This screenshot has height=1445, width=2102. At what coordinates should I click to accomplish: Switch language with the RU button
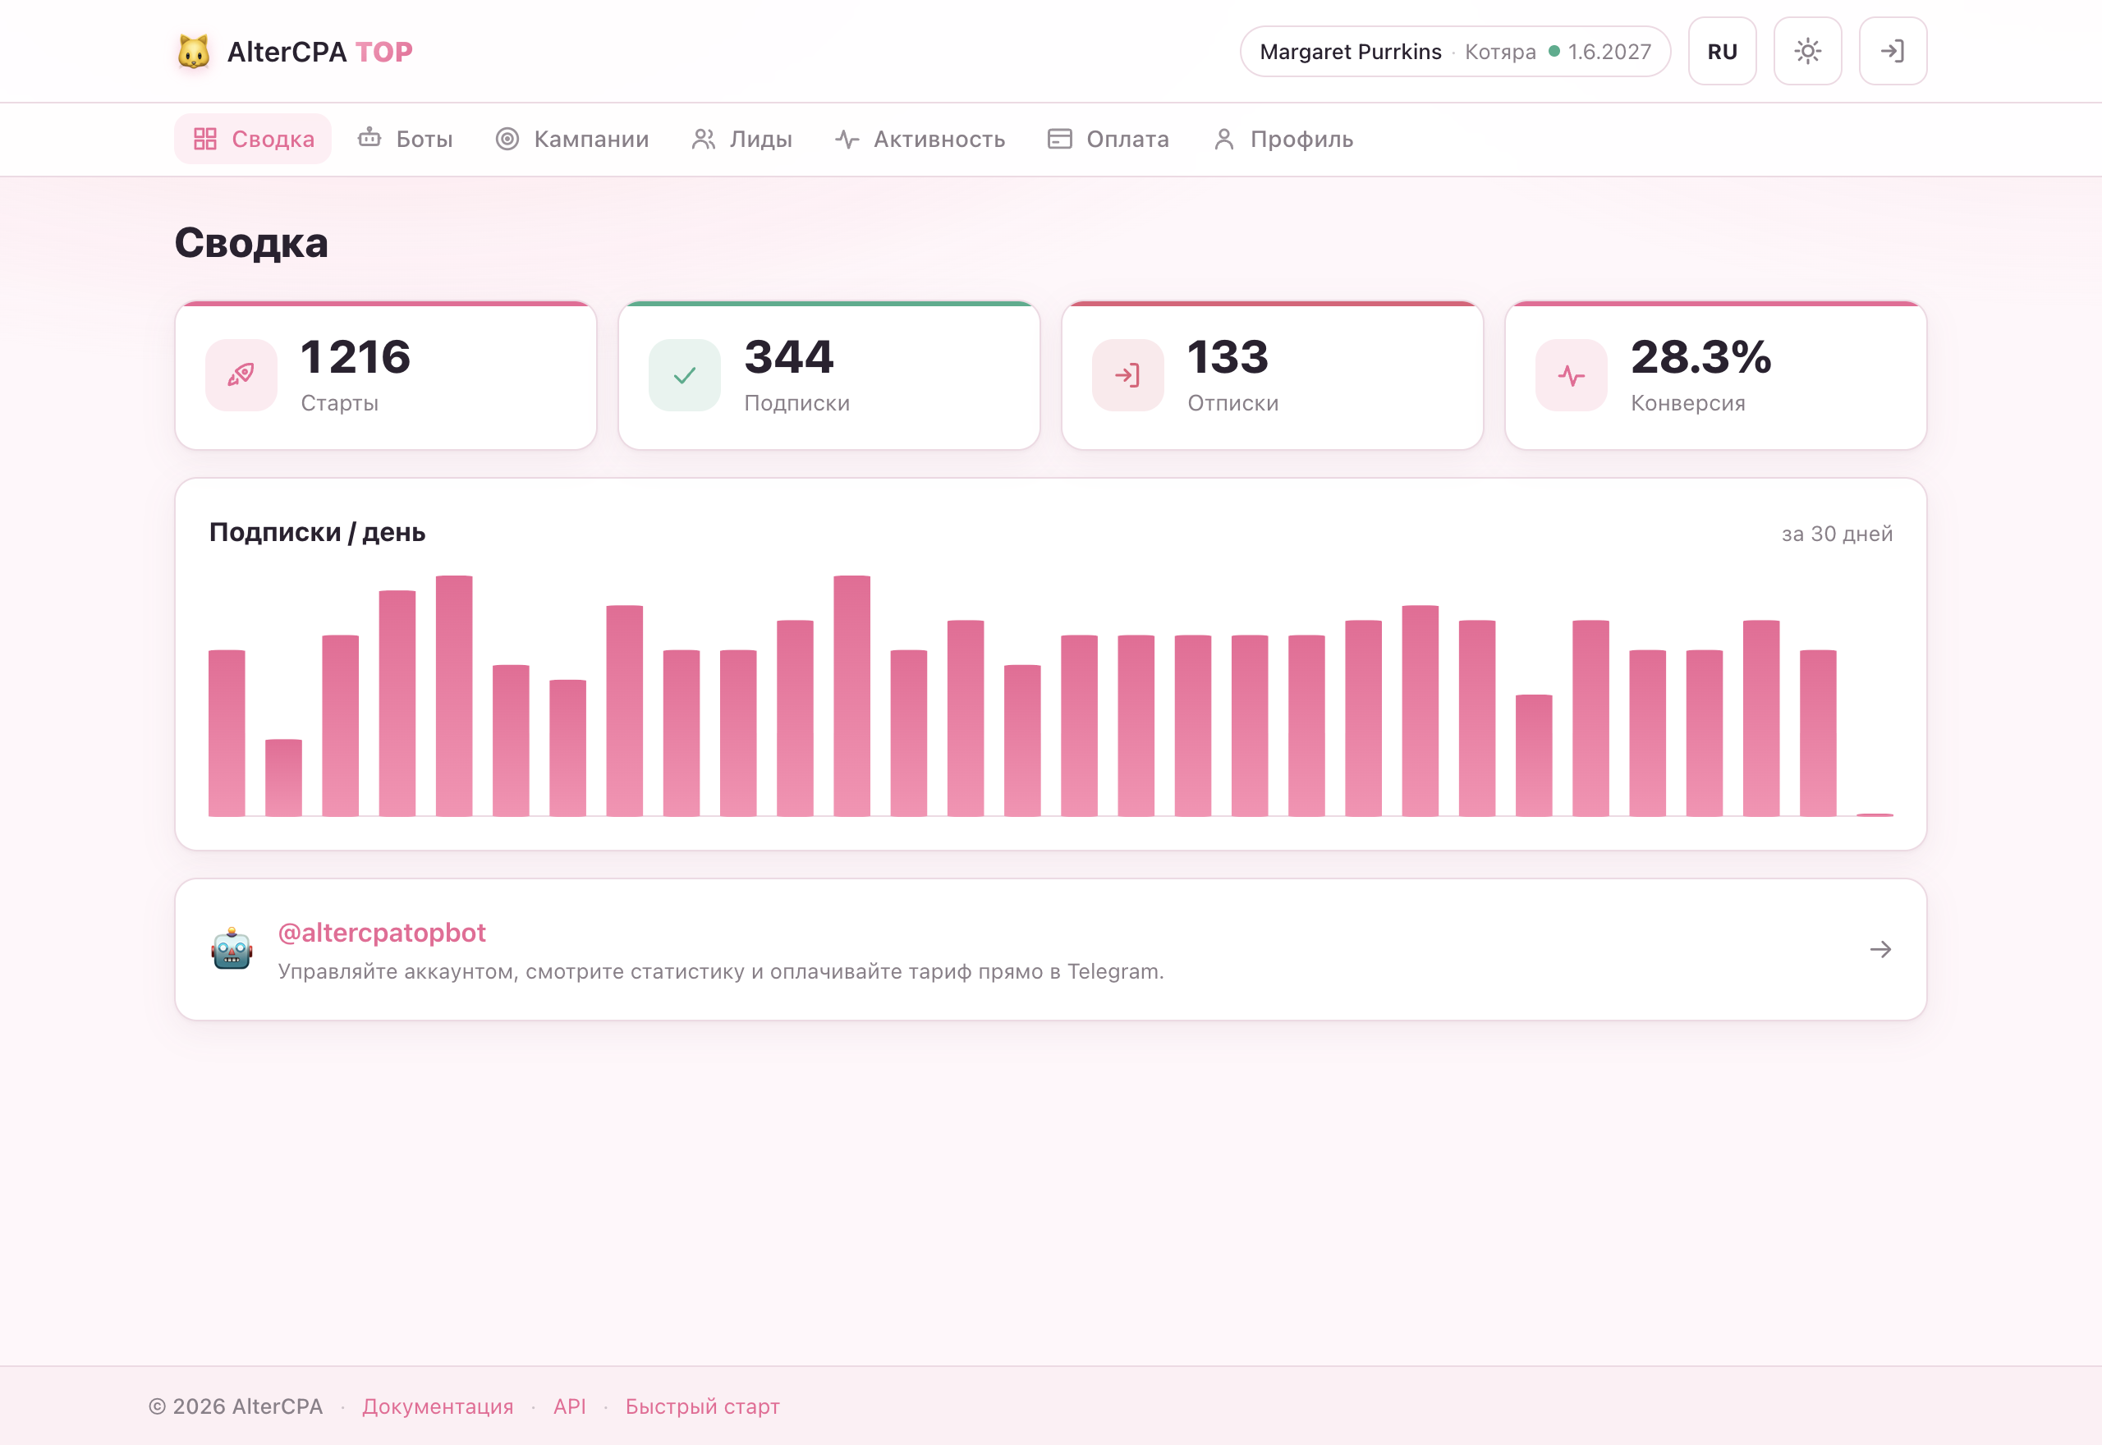tap(1722, 52)
